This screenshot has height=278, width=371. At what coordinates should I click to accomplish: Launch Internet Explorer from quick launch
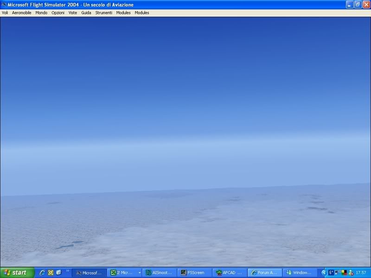(42, 272)
